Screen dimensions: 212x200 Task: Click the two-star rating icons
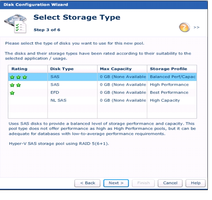(15, 85)
